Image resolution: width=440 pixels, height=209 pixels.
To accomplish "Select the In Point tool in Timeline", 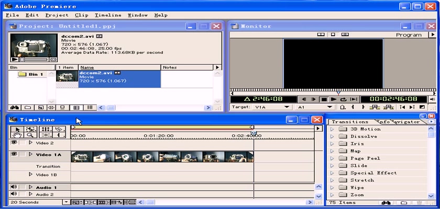I will (59, 135).
